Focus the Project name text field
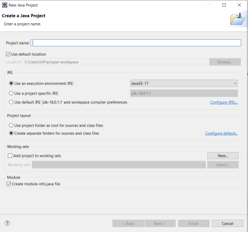The height and width of the screenshot is (232, 248). (136, 43)
